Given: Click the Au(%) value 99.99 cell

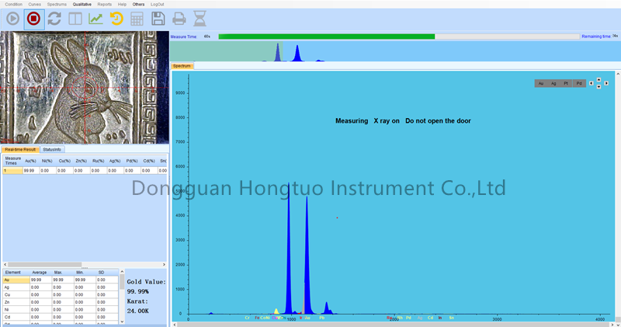Looking at the screenshot, I should 31,170.
